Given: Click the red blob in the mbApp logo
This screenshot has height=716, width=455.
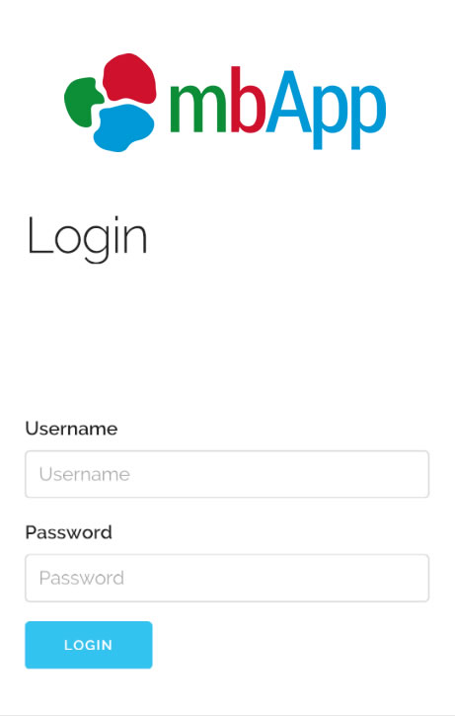Looking at the screenshot, I should 129,77.
